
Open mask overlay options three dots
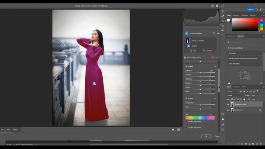click(217, 58)
